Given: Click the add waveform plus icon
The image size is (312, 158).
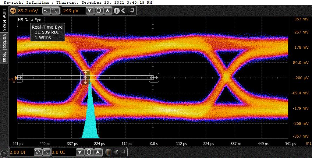Looking at the screenshot, I should 116,11.
